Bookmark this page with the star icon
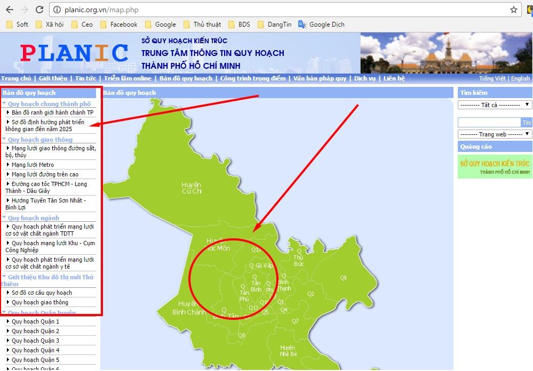The width and height of the screenshot is (533, 371). coord(513,10)
